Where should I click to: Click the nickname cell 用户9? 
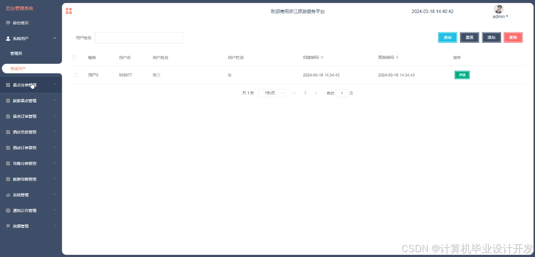click(x=93, y=75)
